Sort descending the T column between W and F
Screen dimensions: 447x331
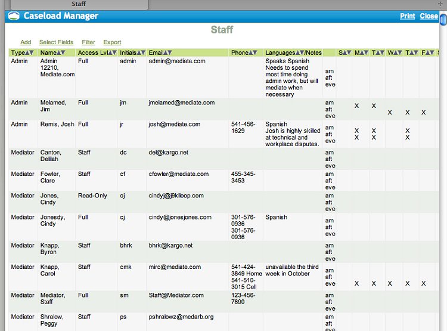[416, 53]
